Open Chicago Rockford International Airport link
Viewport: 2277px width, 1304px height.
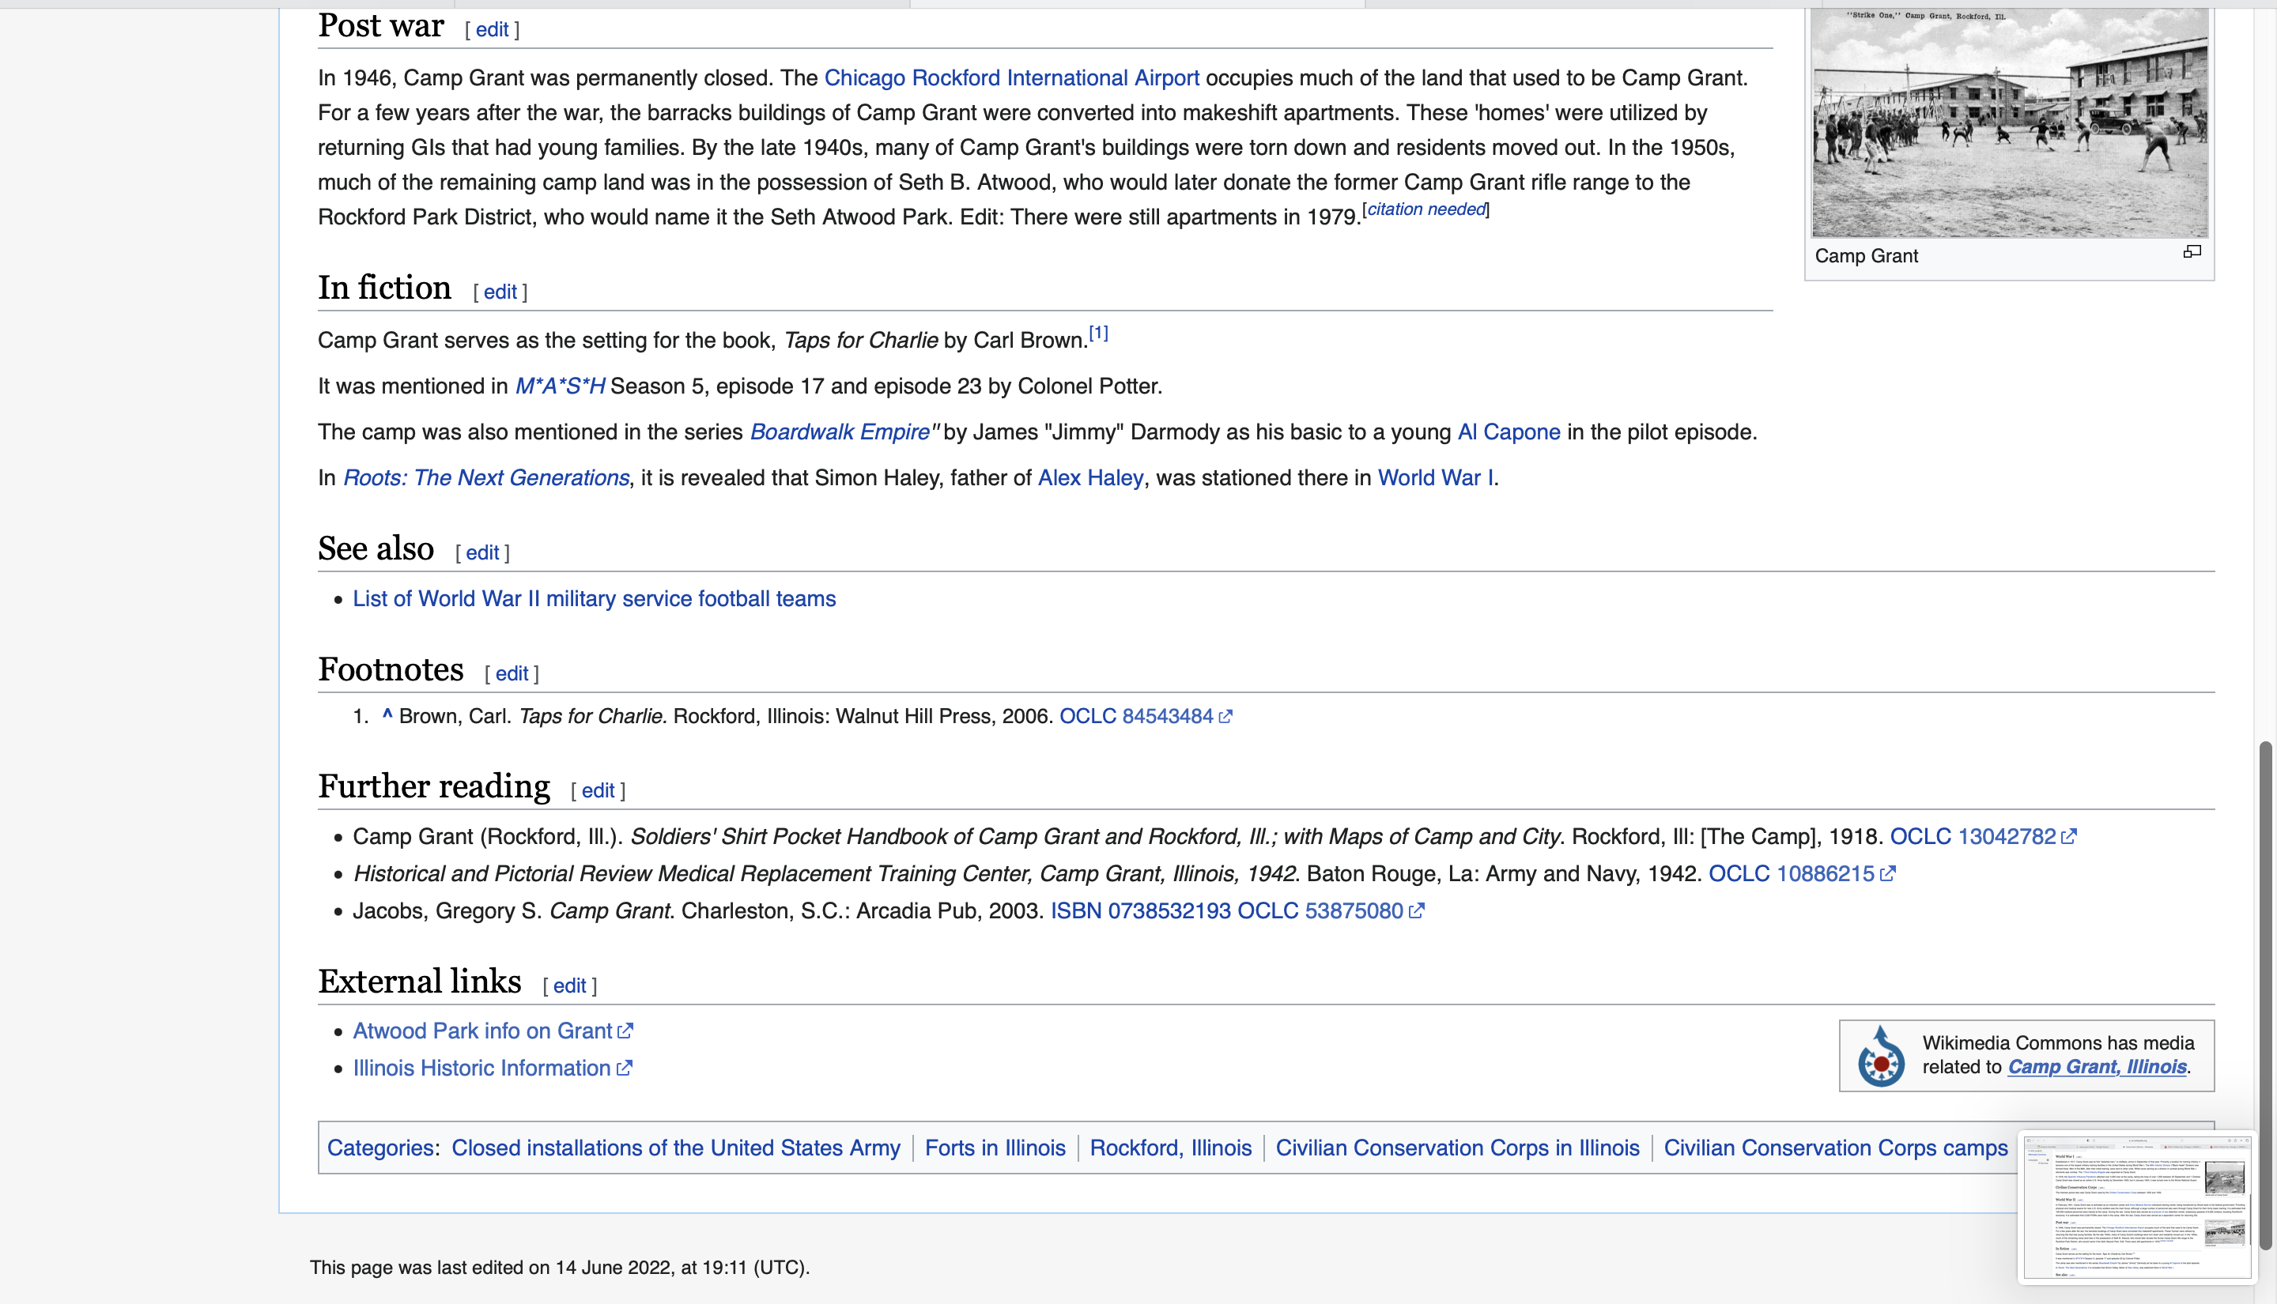tap(1011, 78)
